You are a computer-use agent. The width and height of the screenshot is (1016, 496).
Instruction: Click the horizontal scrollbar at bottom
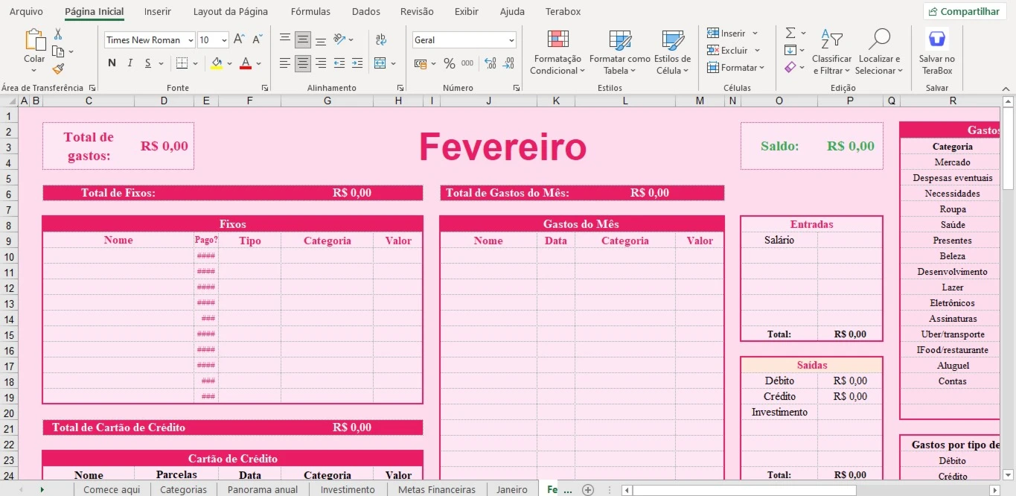744,489
